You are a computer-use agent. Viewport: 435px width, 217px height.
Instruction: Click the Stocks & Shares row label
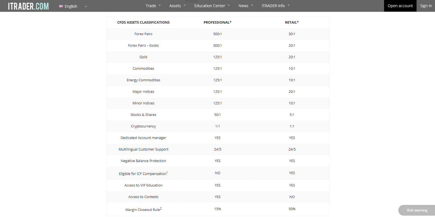tap(143, 115)
